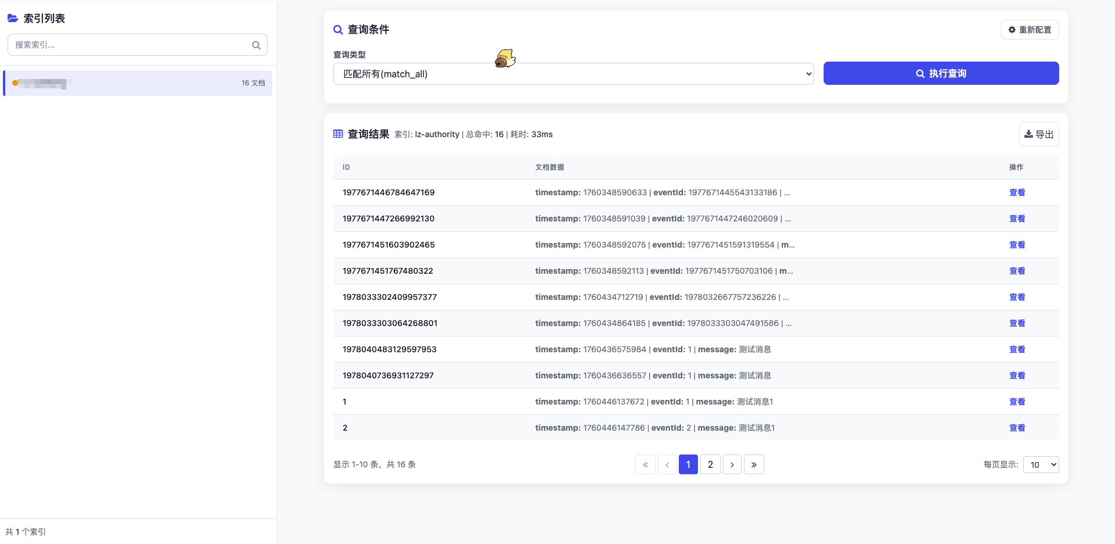Jump to the last page with the double-right arrow
Viewport: 1115px width, 544px height.
point(754,464)
